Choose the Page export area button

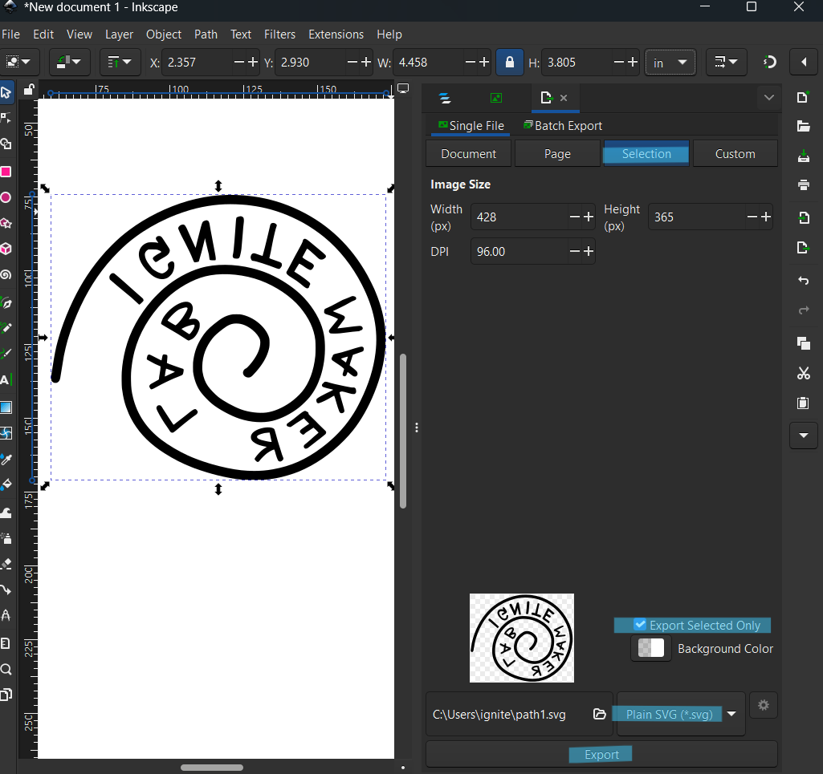tap(557, 154)
